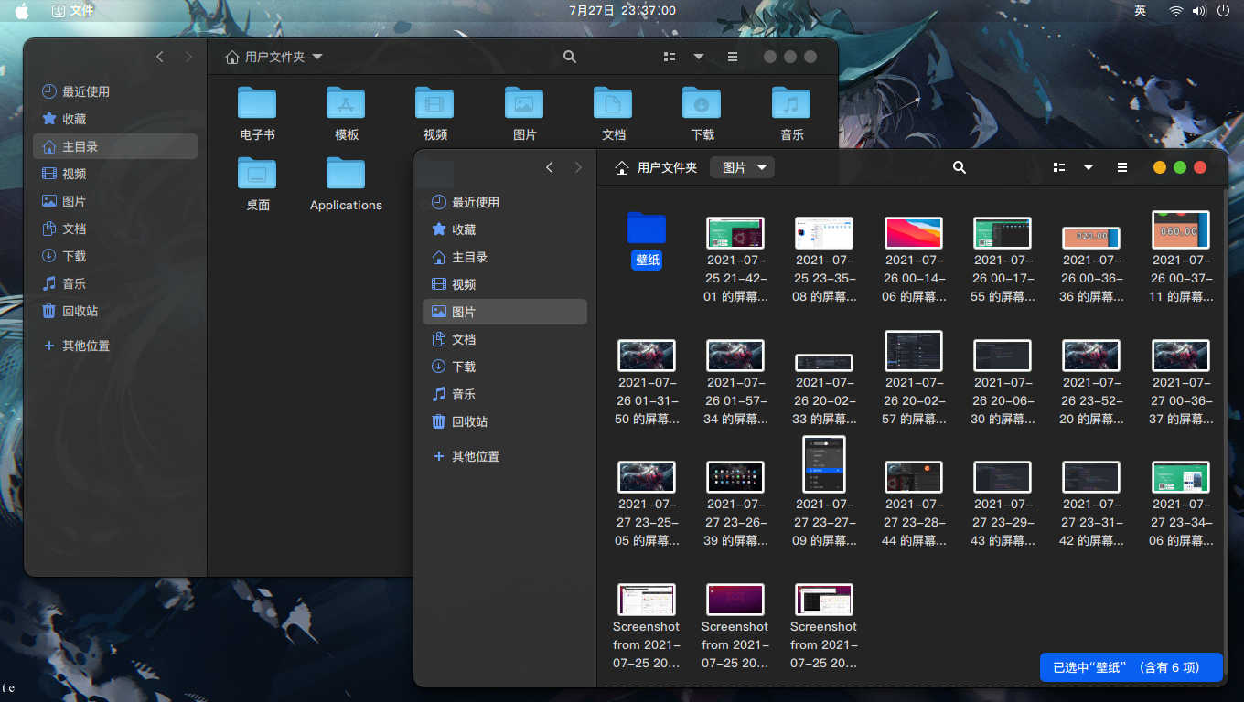Select screenshot 2021-07-26 00-37-11 thumbnail

[x=1180, y=229]
